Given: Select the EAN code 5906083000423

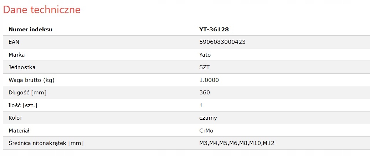Looking at the screenshot, I should tap(222, 42).
